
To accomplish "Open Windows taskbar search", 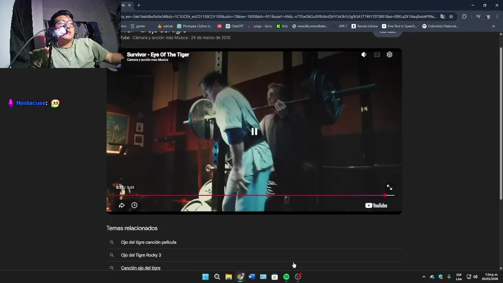I will (x=217, y=277).
